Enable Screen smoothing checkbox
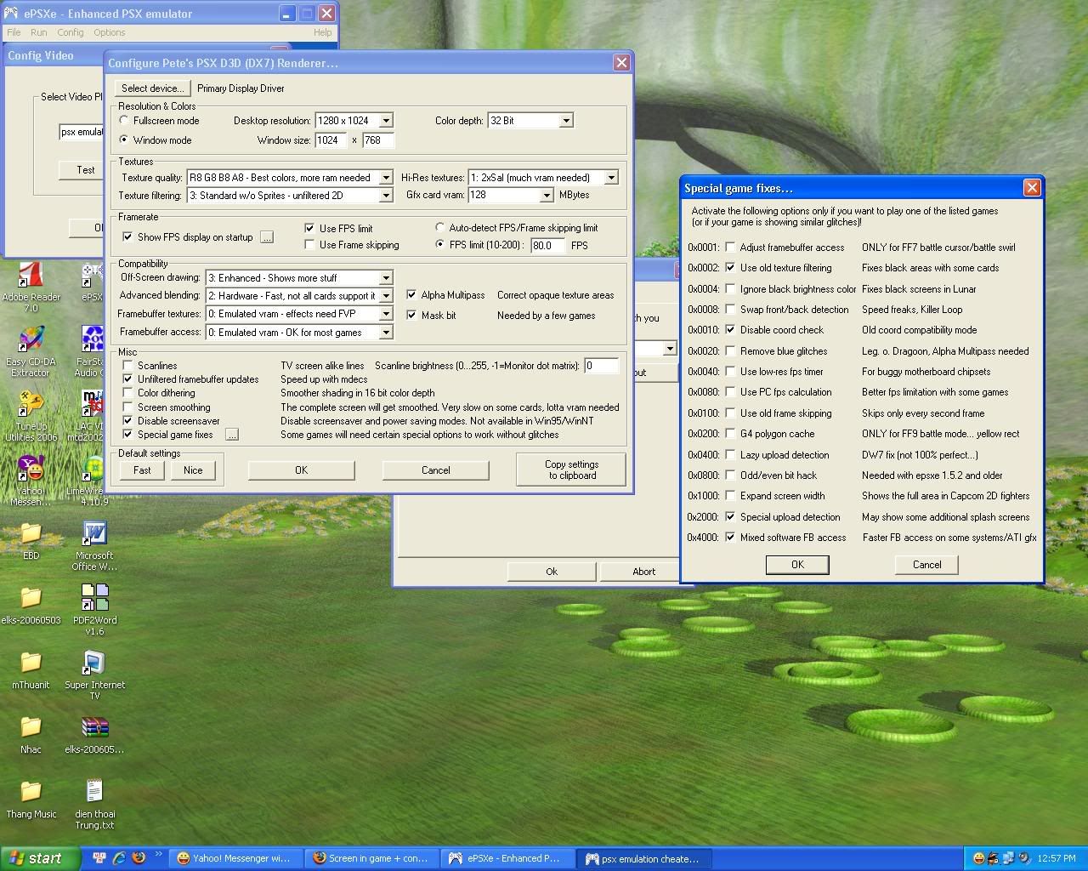The image size is (1088, 871). (x=127, y=407)
